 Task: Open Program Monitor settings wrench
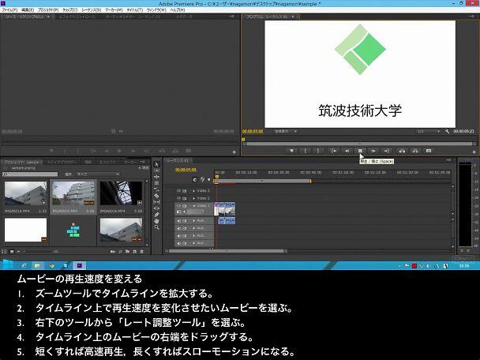[x=447, y=131]
